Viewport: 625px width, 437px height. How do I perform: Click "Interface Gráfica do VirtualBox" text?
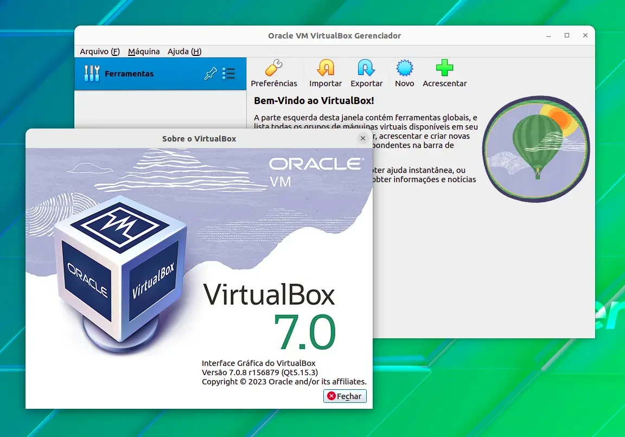pyautogui.click(x=258, y=363)
